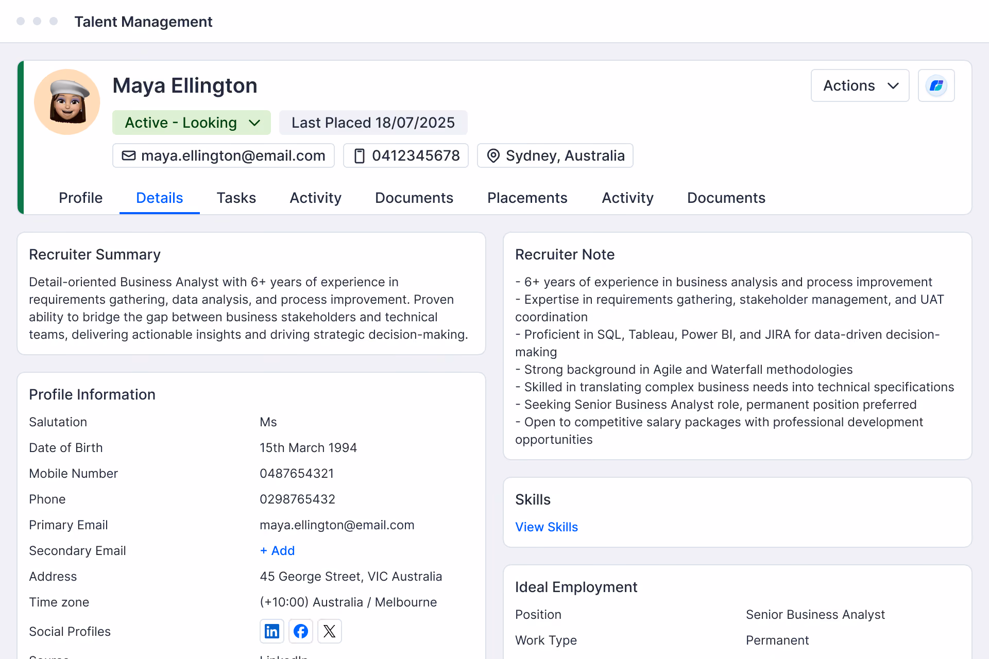
Task: Click the address 45 George Street, VIC Australia
Action: tap(351, 577)
